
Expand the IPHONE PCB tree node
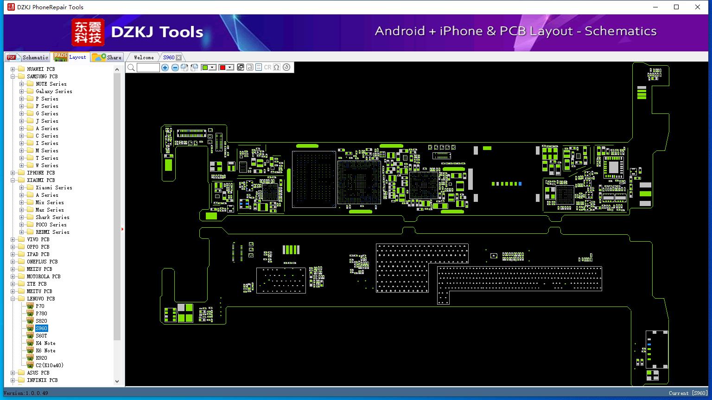13,173
